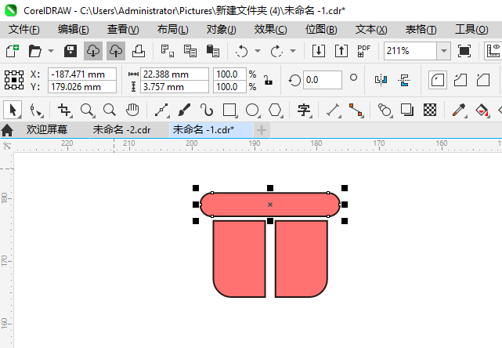
Task: Select the Rectangle tool
Action: (230, 111)
